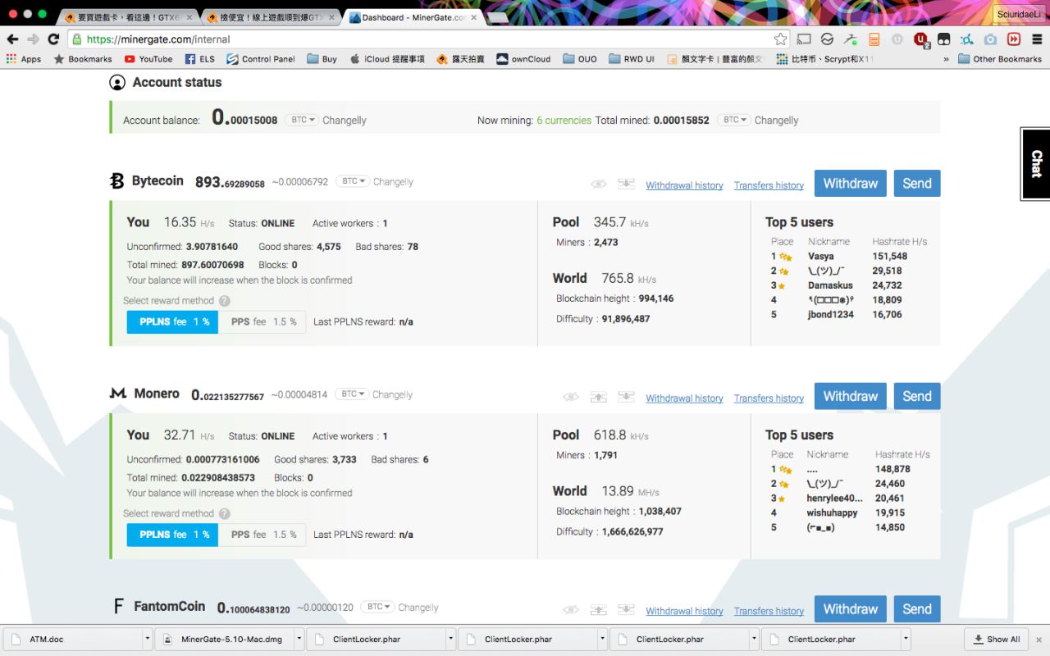The width and height of the screenshot is (1050, 656).
Task: Open the Apps shortcut in bookmarks bar
Action: tap(23, 59)
